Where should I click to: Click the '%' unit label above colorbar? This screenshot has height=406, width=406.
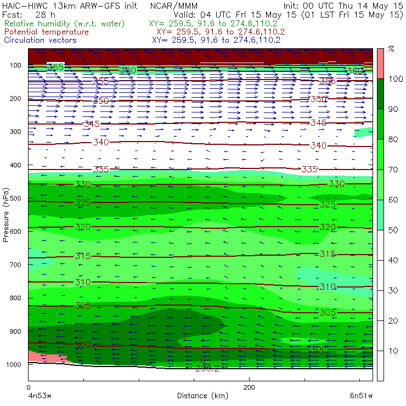click(x=391, y=49)
